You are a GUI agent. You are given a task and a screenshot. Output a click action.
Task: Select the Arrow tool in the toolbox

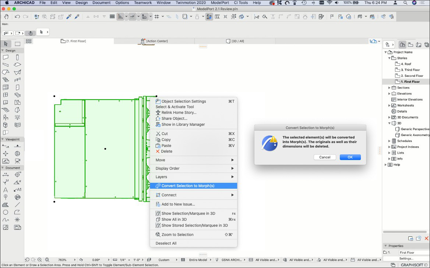[x=6, y=44]
